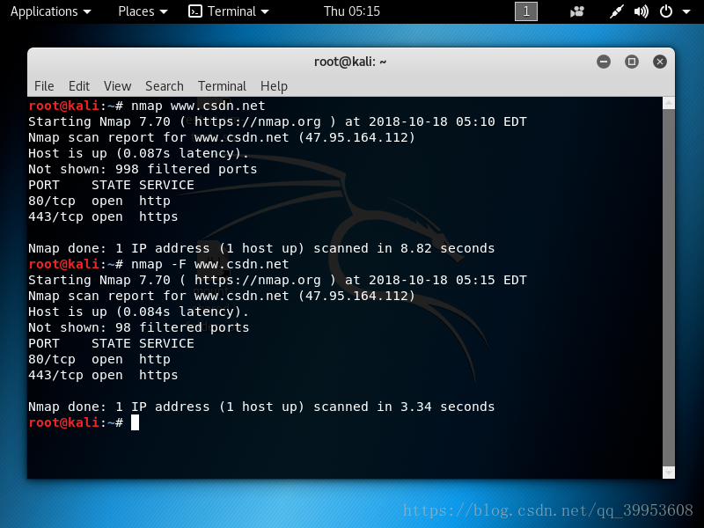
Task: Open the Edit menu
Action: click(x=79, y=85)
